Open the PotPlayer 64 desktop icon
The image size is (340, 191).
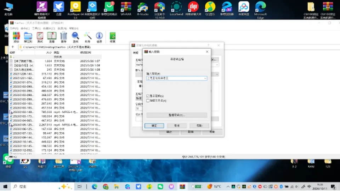pos(75,10)
